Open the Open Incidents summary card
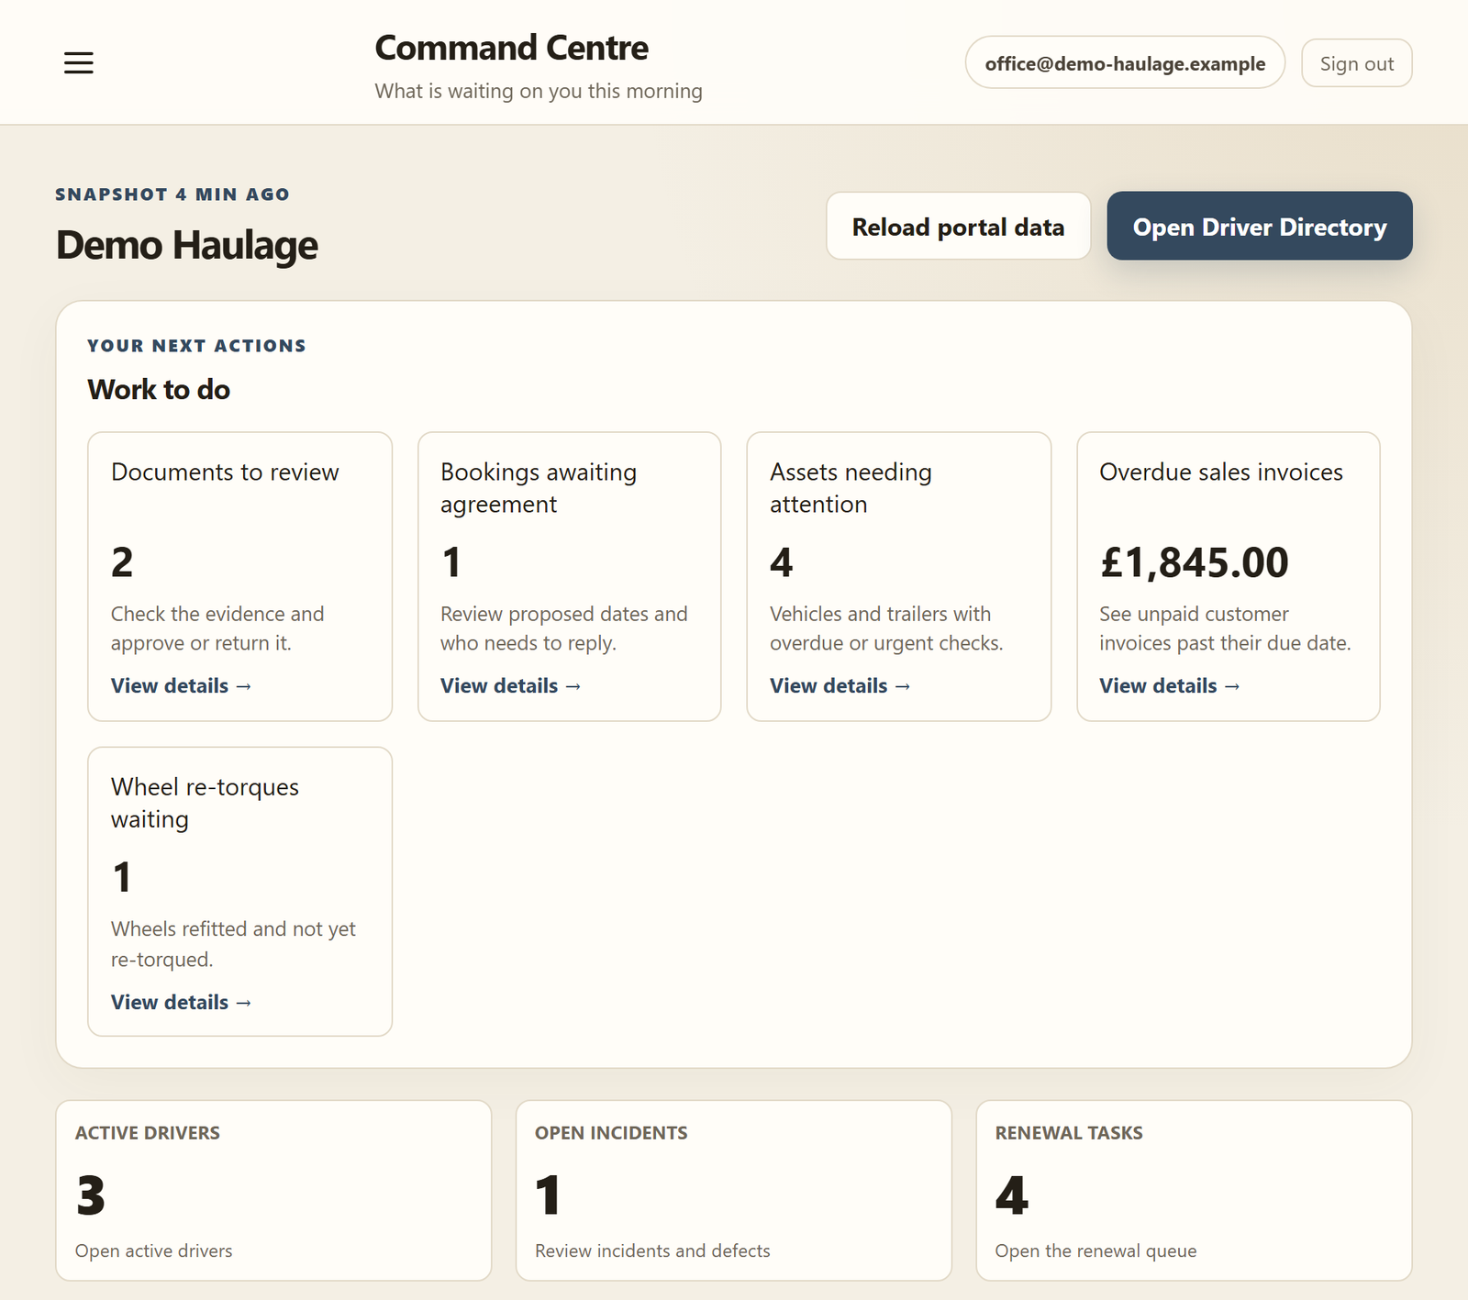Image resolution: width=1468 pixels, height=1300 pixels. (733, 1191)
